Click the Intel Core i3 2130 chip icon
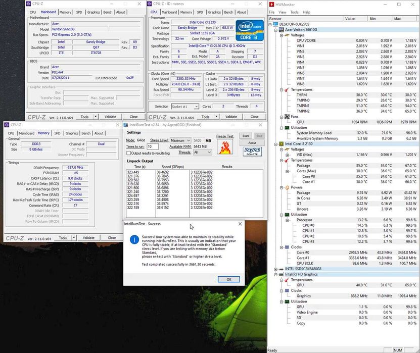Screen dimensions: 420x353 (281, 144)
